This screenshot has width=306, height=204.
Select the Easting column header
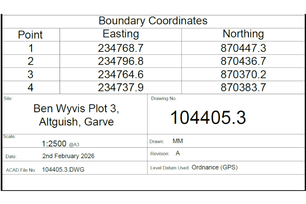coord(121,34)
